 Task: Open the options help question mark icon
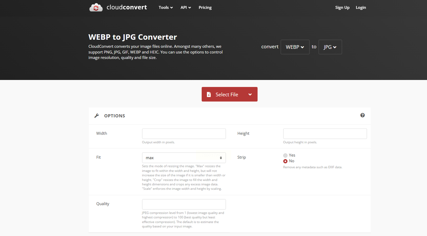[x=362, y=115]
